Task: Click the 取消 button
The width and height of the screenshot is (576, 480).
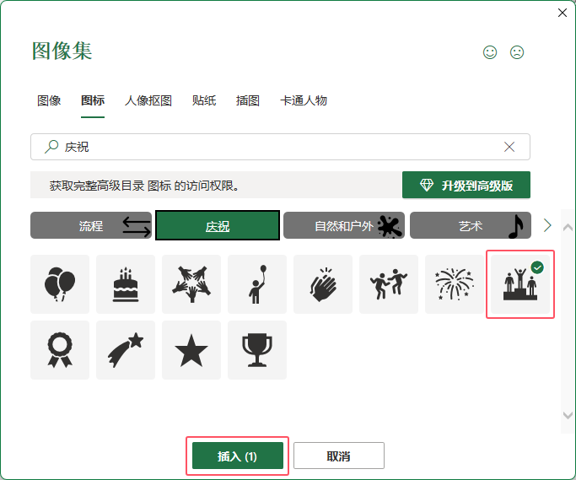Action: click(x=339, y=456)
